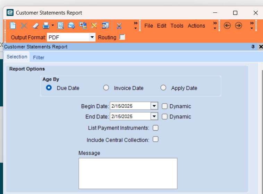Click the Print icon in toolbar
The image size is (263, 194).
pyautogui.click(x=46, y=26)
